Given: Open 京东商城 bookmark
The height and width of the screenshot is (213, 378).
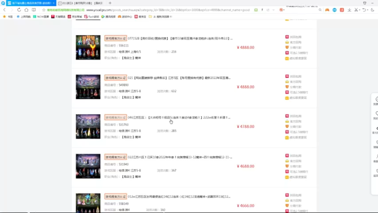Looking at the screenshot, I should click(75, 17).
